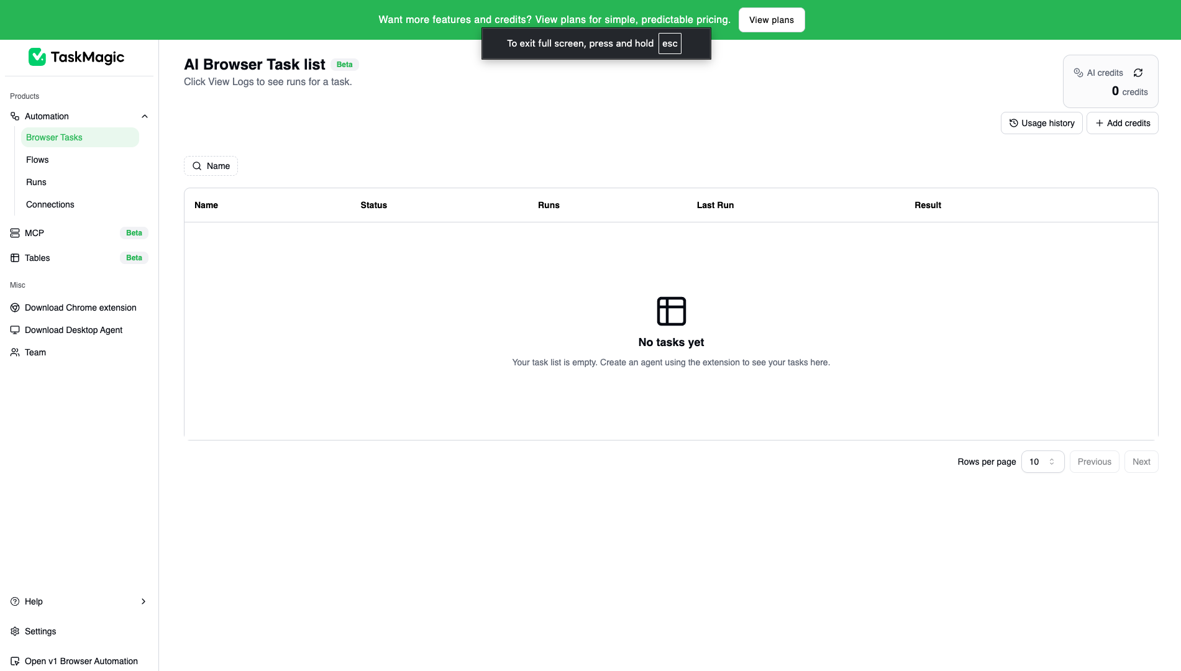Click the View plans button
This screenshot has height=671, width=1181.
coord(771,20)
